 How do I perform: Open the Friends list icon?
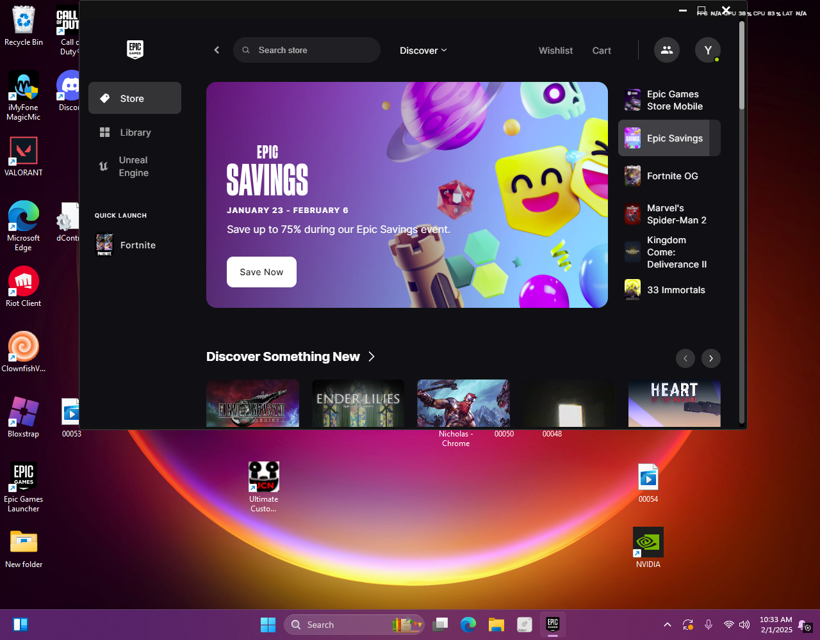click(x=667, y=50)
